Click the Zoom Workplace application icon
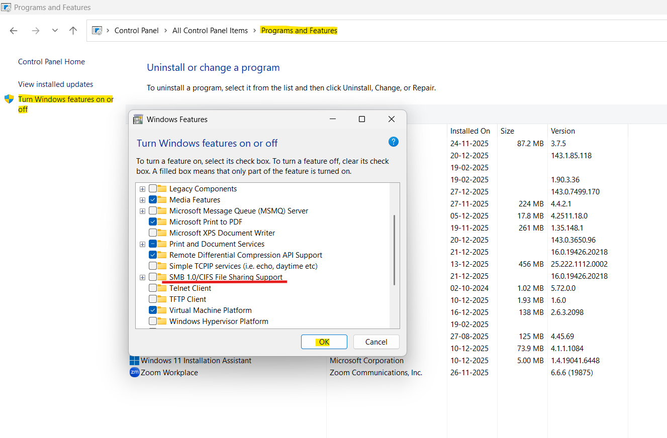Image resolution: width=667 pixels, height=438 pixels. coord(134,373)
